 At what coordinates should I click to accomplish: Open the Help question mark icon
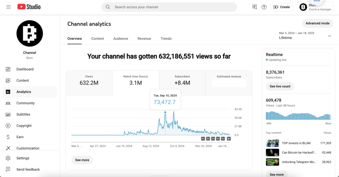coord(264,7)
